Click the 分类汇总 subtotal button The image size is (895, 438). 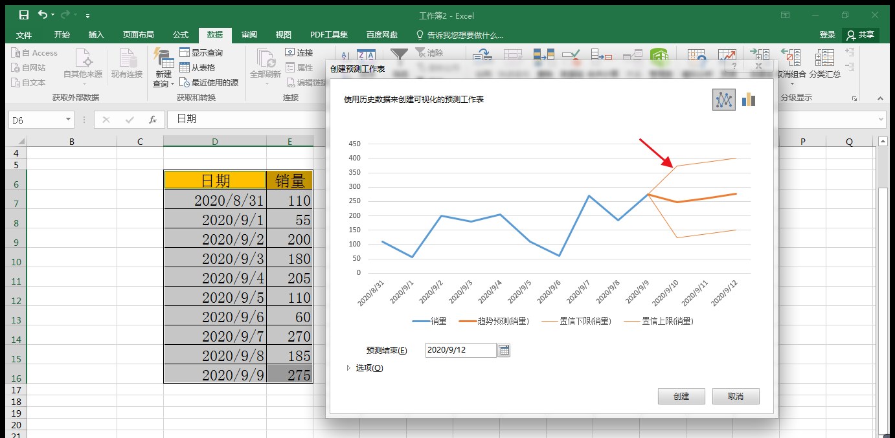tap(824, 65)
